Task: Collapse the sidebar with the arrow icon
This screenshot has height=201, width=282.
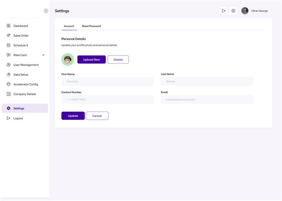Action: pyautogui.click(x=46, y=11)
